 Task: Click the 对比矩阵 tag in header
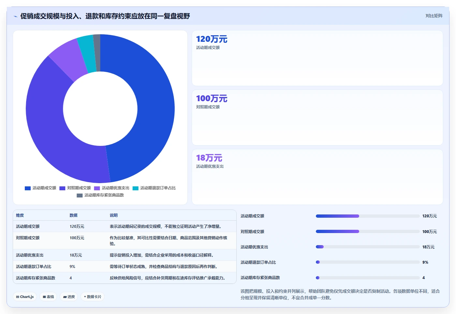pyautogui.click(x=434, y=16)
